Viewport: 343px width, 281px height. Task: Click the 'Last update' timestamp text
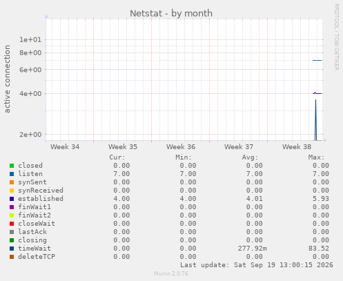(x=257, y=265)
